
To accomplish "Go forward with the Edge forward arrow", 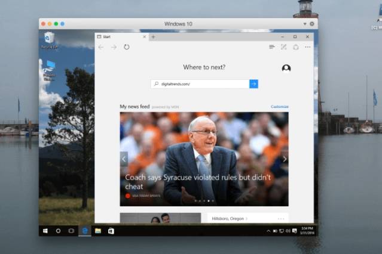I will coord(114,47).
